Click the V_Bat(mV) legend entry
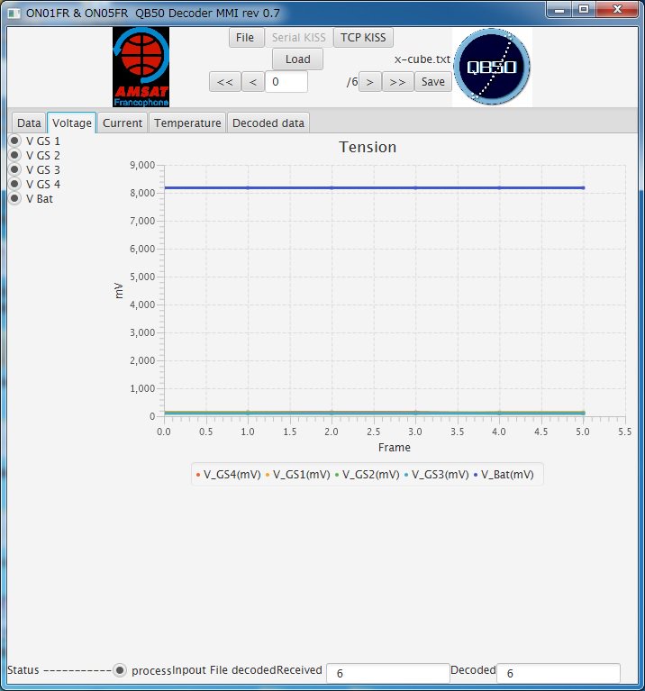The image size is (645, 691). tap(504, 475)
